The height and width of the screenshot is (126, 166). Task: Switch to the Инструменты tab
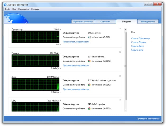tap(148, 22)
